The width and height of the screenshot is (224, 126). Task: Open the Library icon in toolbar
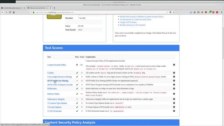click(195, 12)
